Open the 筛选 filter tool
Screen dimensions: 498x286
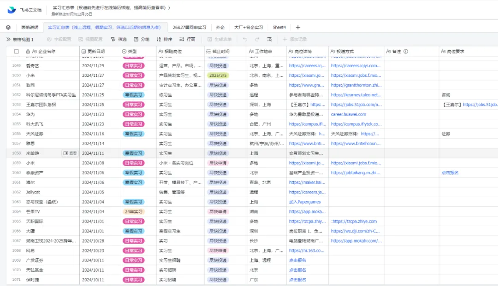[x=119, y=39]
